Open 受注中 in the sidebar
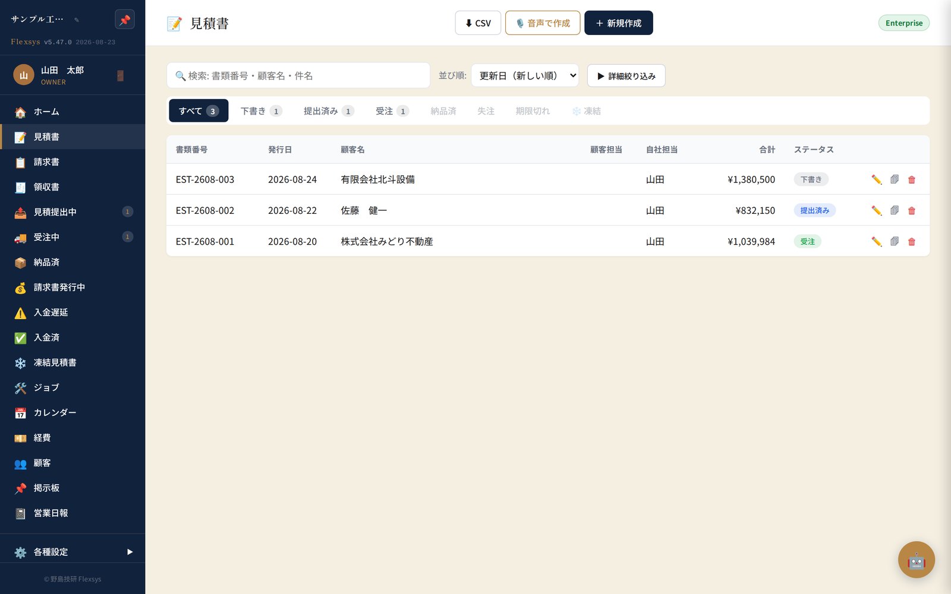This screenshot has height=594, width=951. [73, 237]
